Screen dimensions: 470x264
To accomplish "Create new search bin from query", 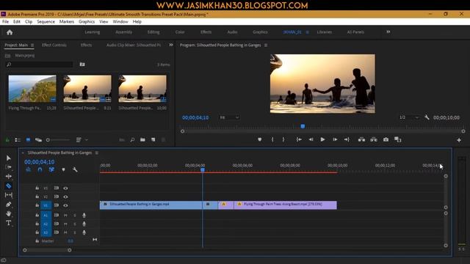I will tap(82, 65).
